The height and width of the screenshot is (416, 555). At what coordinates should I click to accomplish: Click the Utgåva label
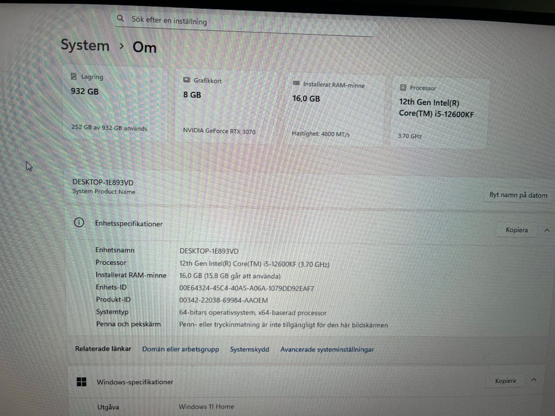coord(108,407)
